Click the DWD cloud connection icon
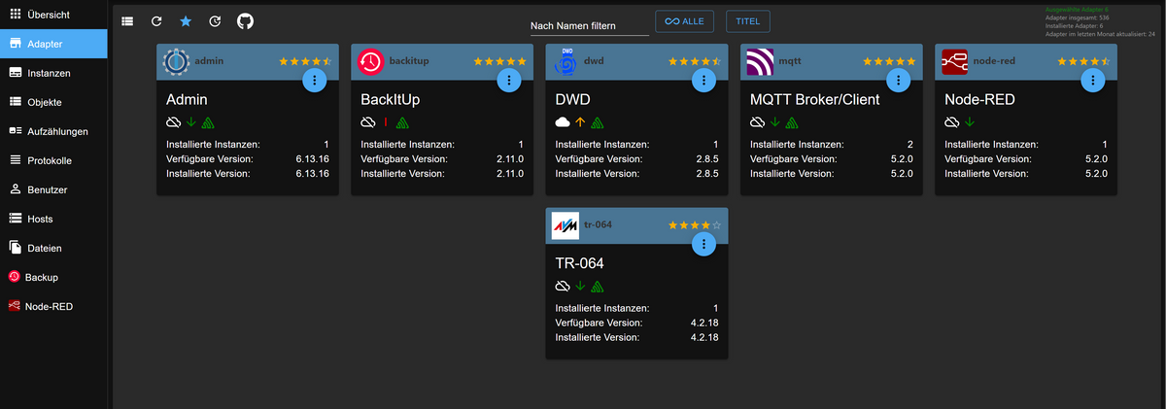This screenshot has height=409, width=1166. [x=563, y=122]
